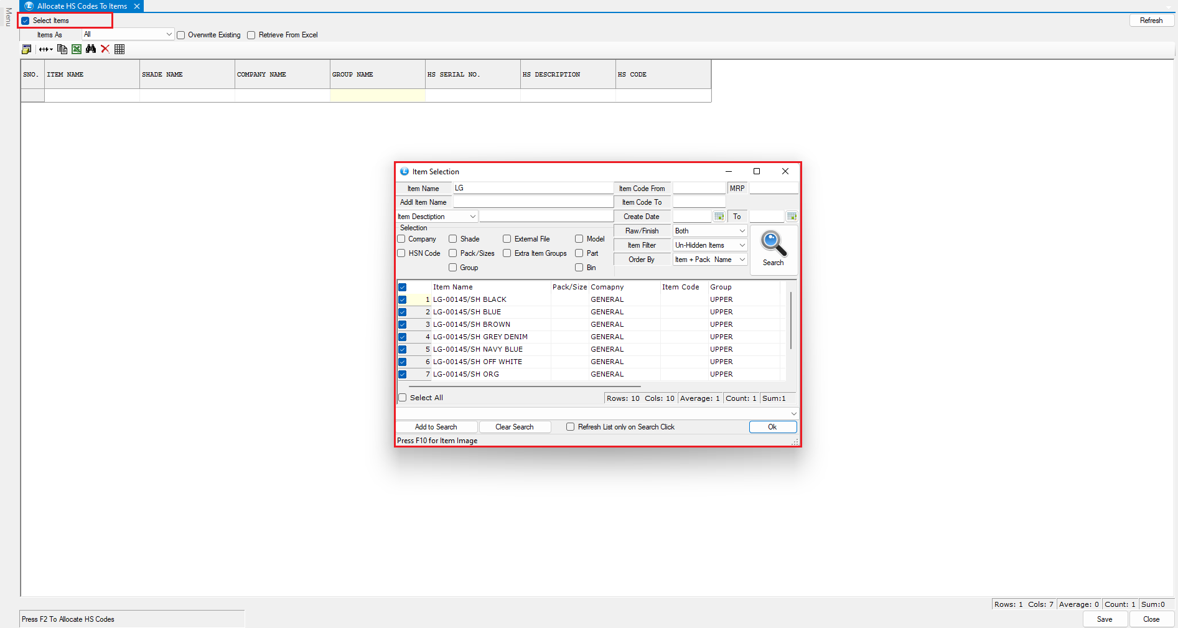The height and width of the screenshot is (628, 1178).
Task: Click the Item Name text field
Action: click(533, 188)
